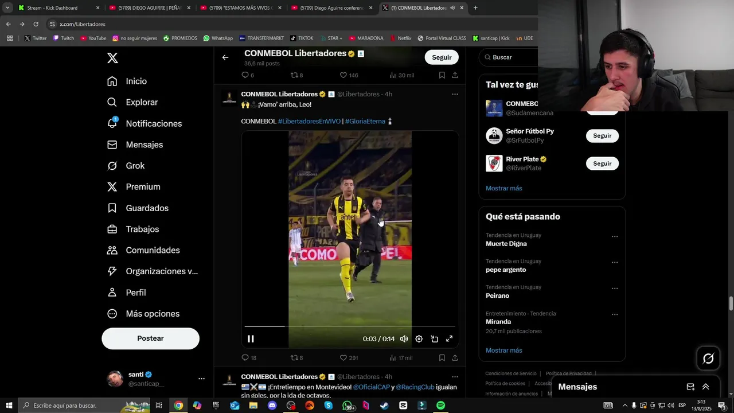Open PROMIEDOS bookmark

coord(180,38)
